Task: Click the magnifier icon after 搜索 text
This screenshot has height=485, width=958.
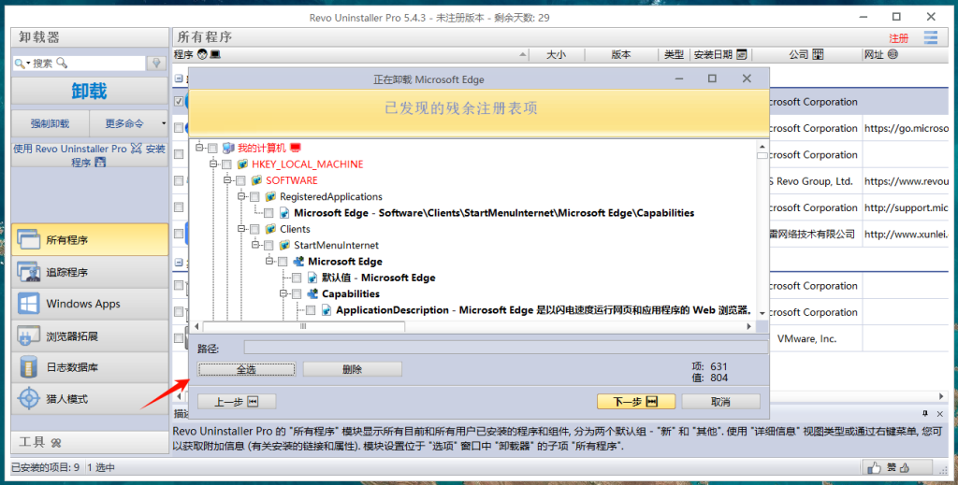Action: coord(61,63)
